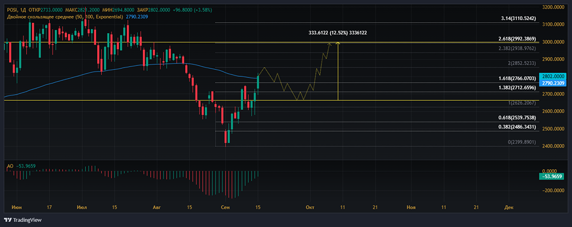Select Fibonacci level 0.618(2539.7538)
This screenshot has width=572, height=227.
tap(517, 117)
